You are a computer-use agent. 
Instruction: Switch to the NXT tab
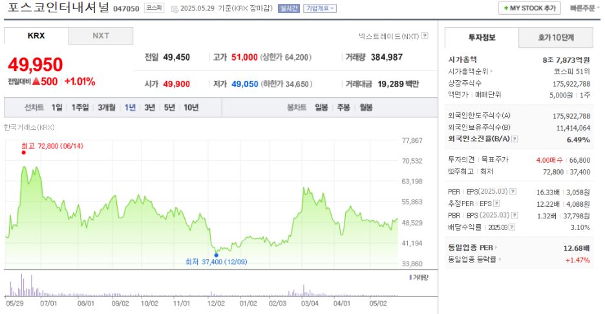[x=101, y=36]
